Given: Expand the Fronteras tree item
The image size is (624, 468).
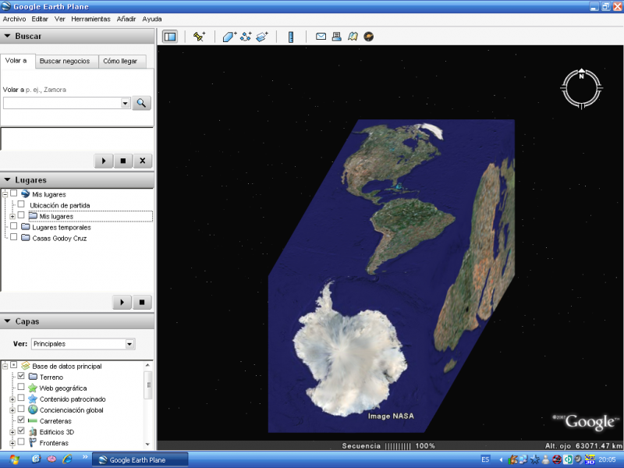Looking at the screenshot, I should [12, 443].
